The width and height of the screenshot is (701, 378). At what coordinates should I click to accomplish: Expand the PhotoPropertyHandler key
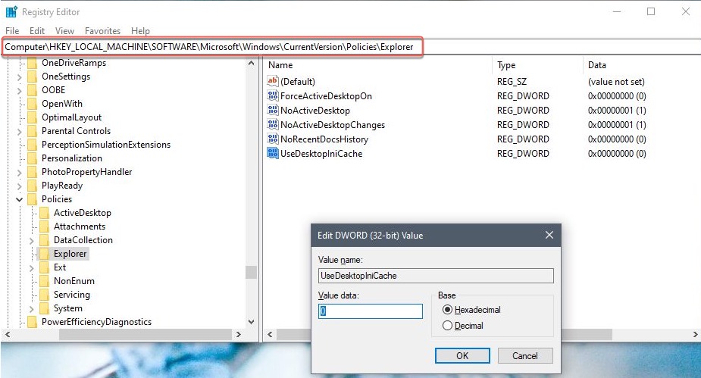(19, 173)
